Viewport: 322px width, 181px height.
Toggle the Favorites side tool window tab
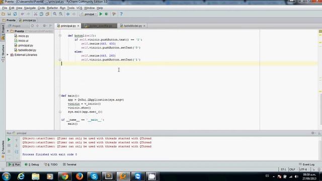click(3, 149)
